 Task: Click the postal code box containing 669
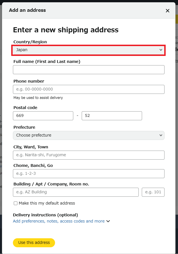[43, 116]
